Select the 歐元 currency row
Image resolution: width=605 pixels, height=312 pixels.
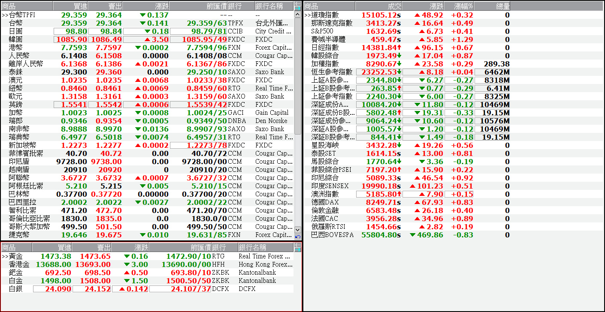coord(147,96)
